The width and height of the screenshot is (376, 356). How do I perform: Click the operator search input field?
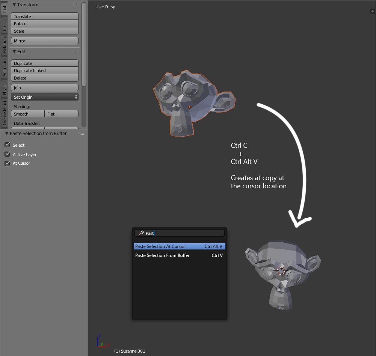click(180, 233)
